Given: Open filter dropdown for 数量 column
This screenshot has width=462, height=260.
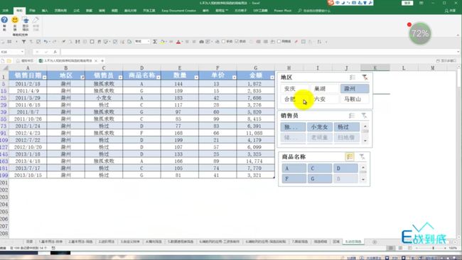Looking at the screenshot, I should (x=196, y=77).
